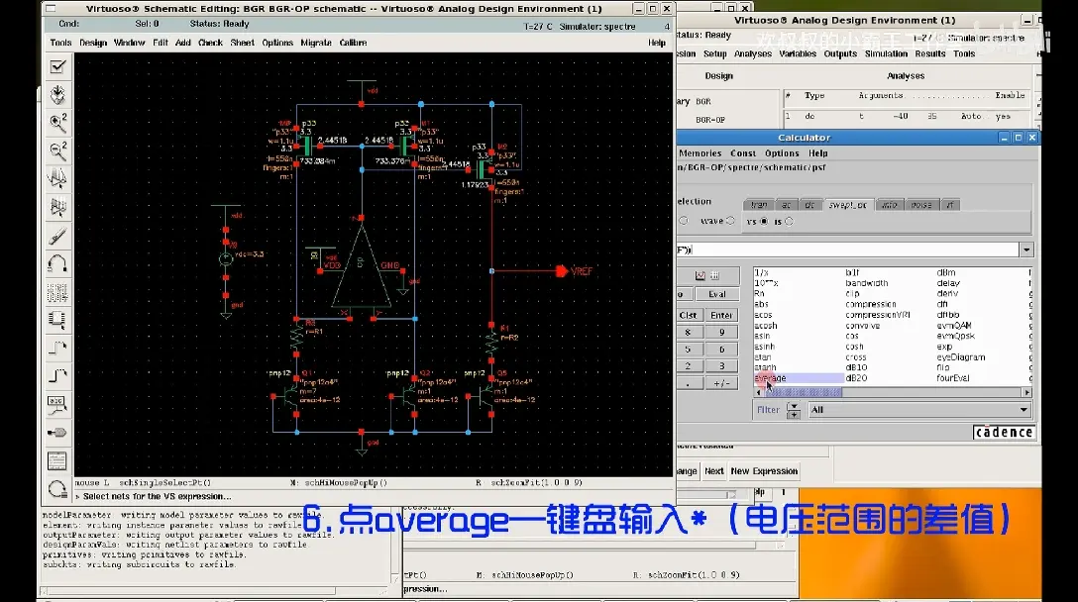Switch to the dc tab in Calculator
Viewport: 1078px width, 602px height.
click(809, 205)
